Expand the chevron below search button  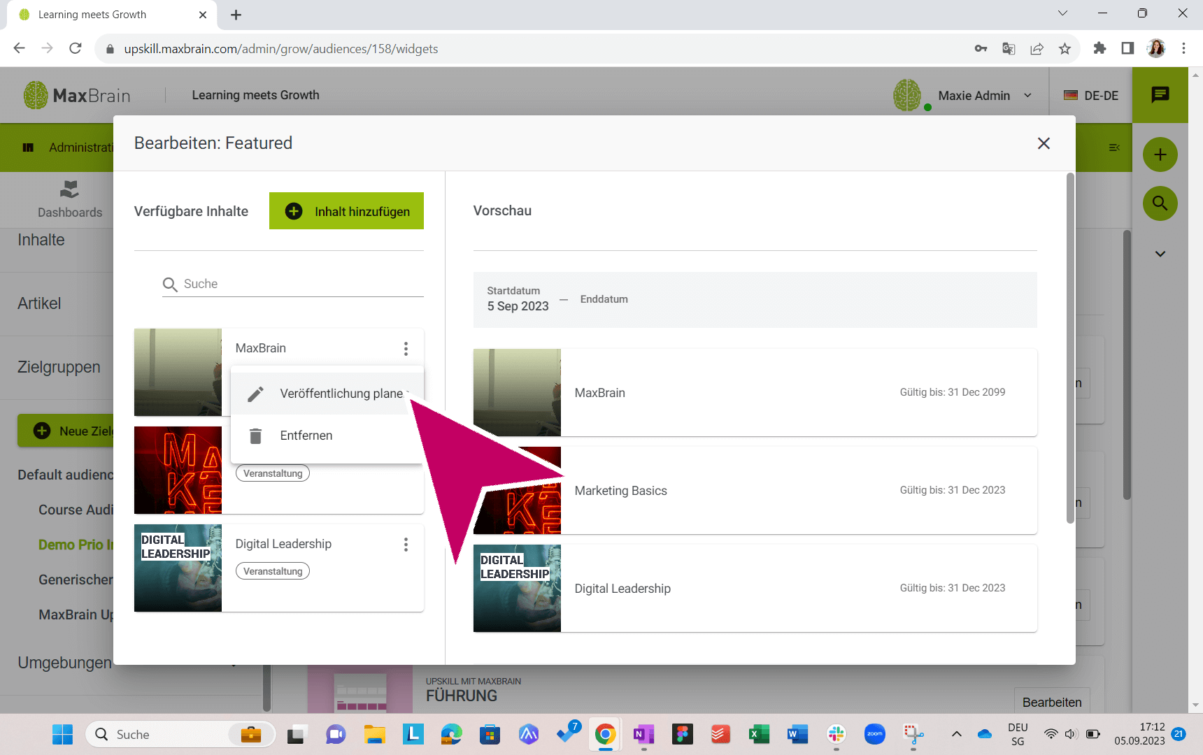[x=1160, y=254]
